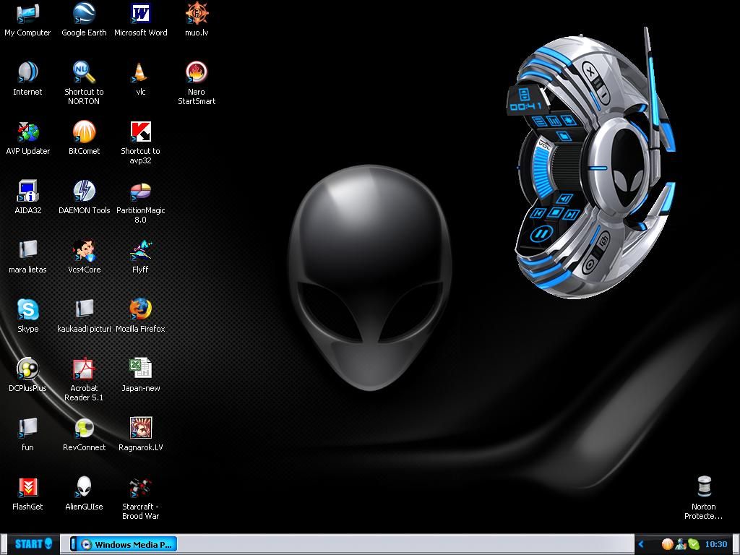Open the Norton Protected recycle bin
The height and width of the screenshot is (555, 740).
704,499
